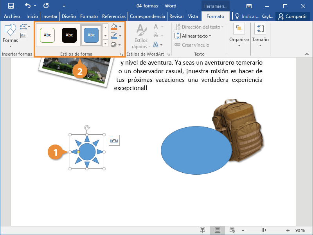Click the Text Outline letter A icon
This screenshot has width=313, height=235.
[x=156, y=35]
